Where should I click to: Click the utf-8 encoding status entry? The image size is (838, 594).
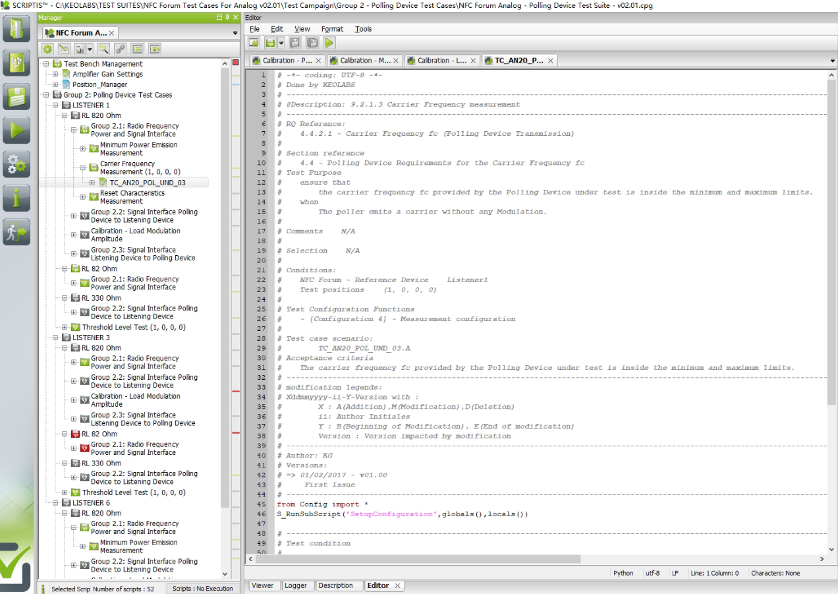tap(653, 574)
